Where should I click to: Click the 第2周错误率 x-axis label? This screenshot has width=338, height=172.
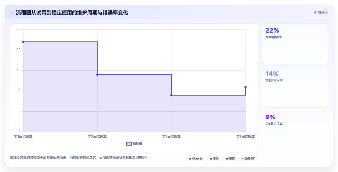click(97, 137)
